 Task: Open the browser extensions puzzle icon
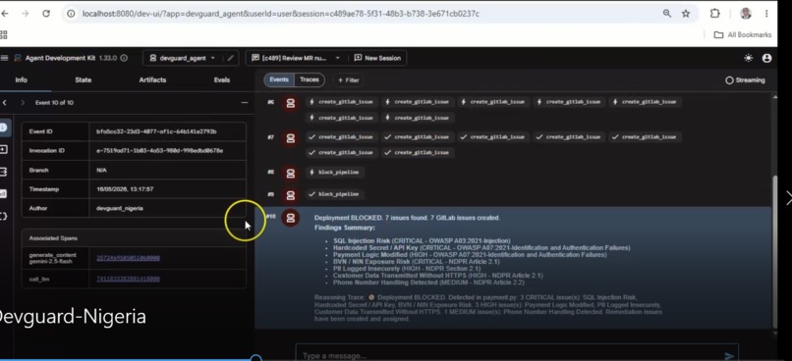(714, 14)
